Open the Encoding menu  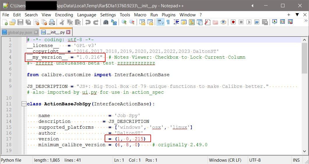(x=64, y=15)
